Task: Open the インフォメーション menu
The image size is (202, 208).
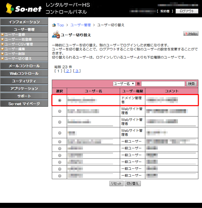Action: [24, 22]
